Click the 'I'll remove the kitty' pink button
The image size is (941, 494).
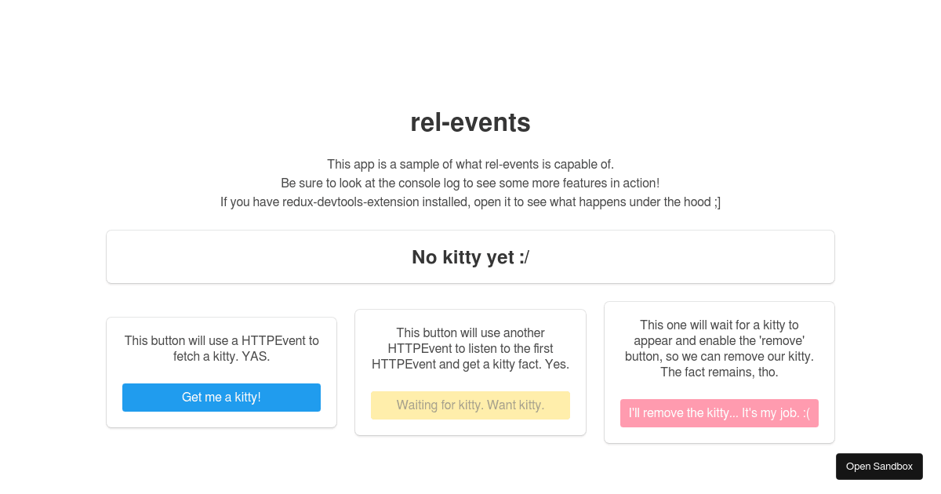pyautogui.click(x=719, y=412)
